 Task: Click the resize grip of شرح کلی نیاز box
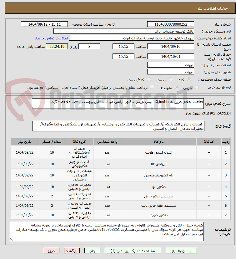click(33, 107)
